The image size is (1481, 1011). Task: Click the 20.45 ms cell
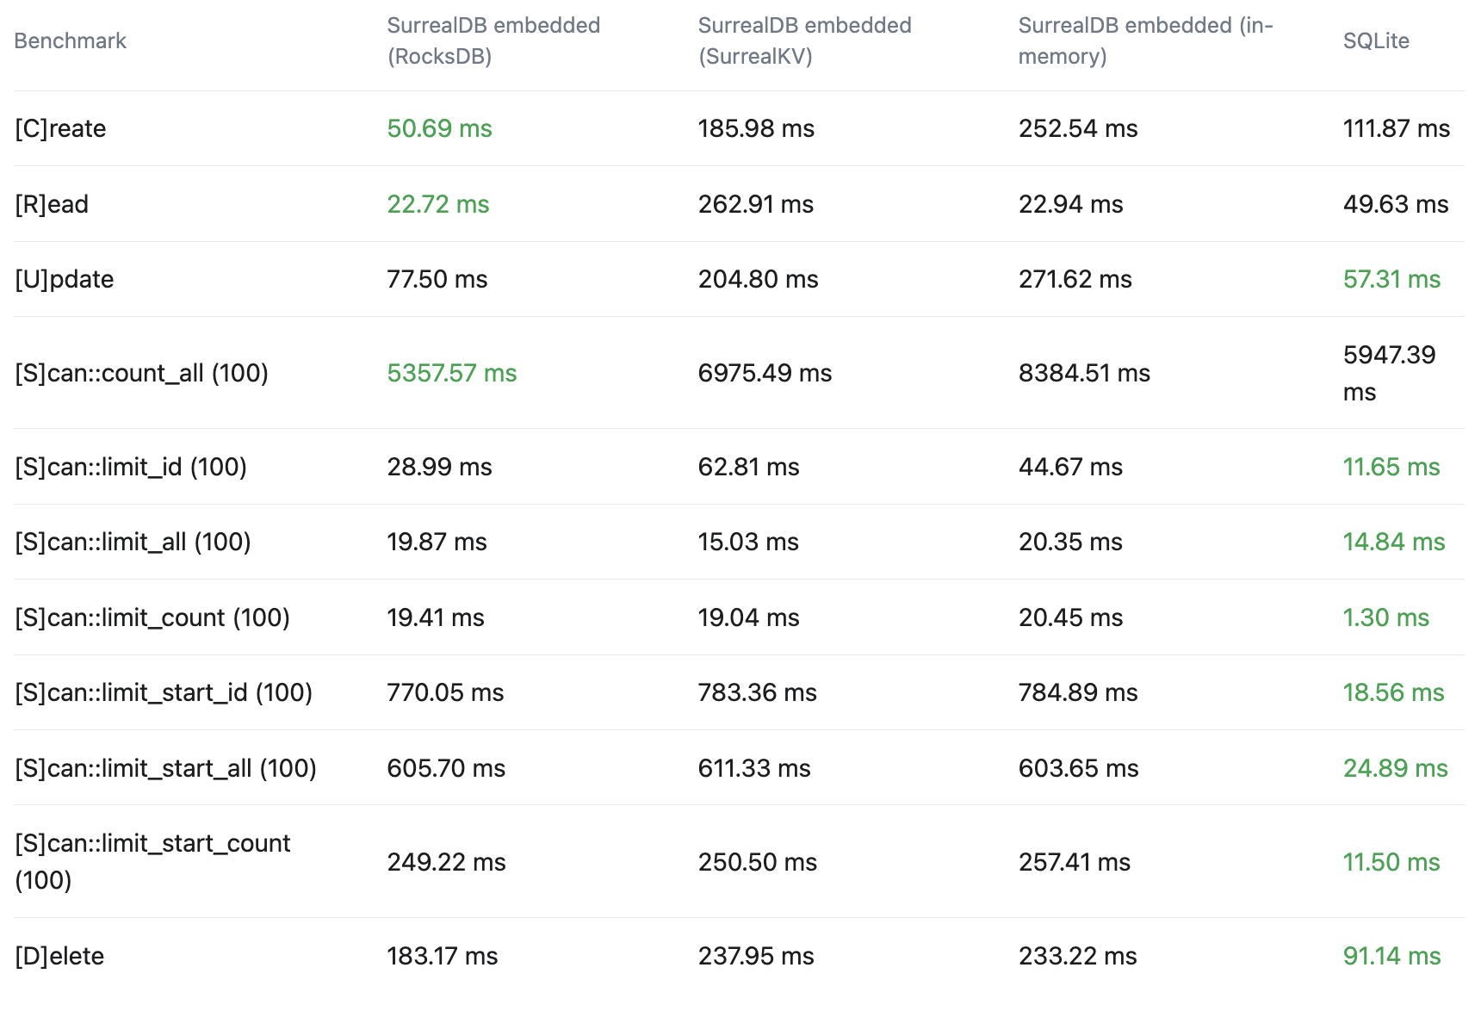click(x=1071, y=617)
